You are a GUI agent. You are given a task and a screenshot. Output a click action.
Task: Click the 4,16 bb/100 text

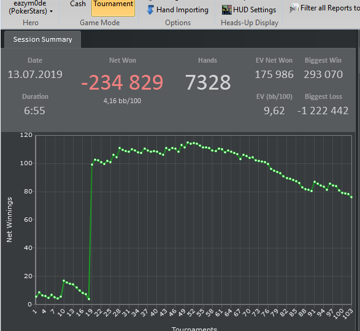tap(122, 101)
